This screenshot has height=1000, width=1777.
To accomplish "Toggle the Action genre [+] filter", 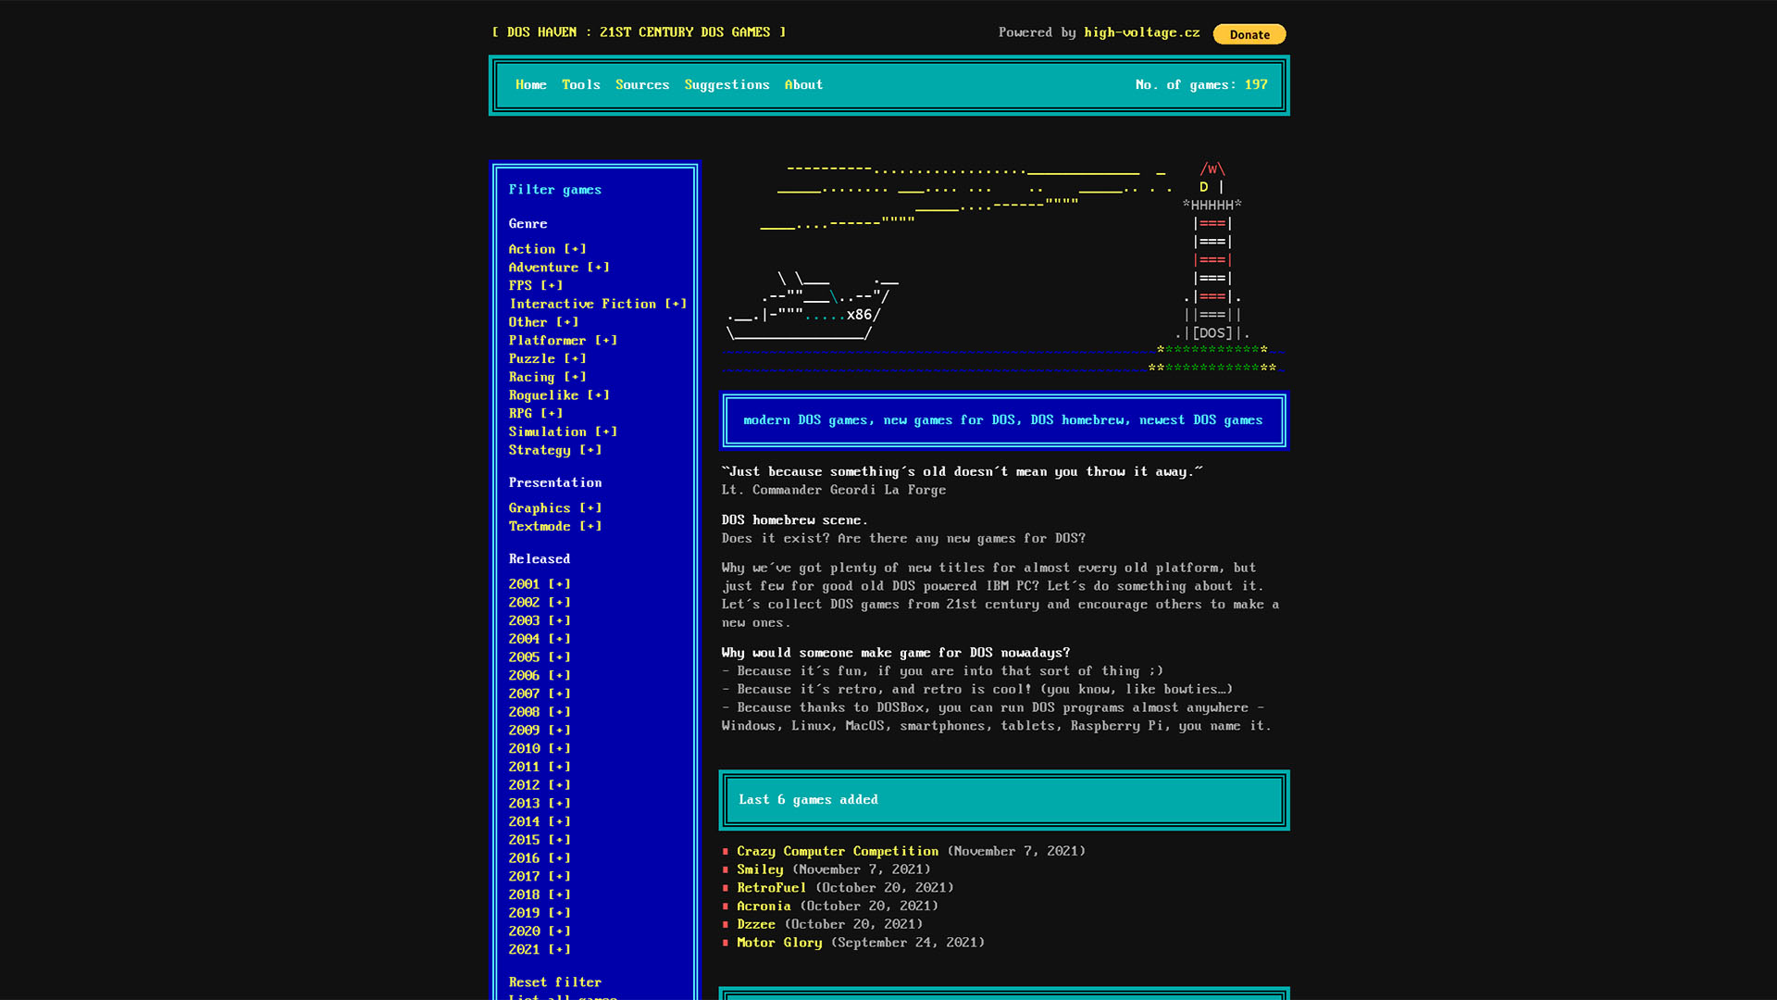I will coord(547,249).
